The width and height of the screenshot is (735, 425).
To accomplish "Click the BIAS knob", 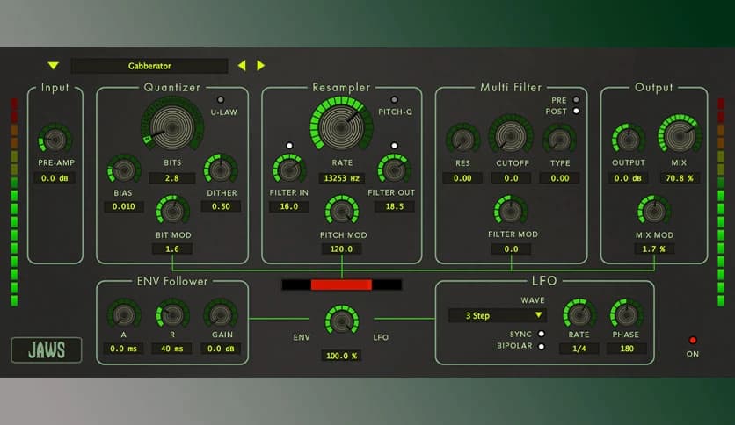I will pos(124,169).
